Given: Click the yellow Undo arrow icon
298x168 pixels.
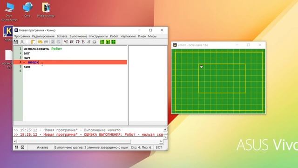Looking at the screenshot, I should (40, 42).
